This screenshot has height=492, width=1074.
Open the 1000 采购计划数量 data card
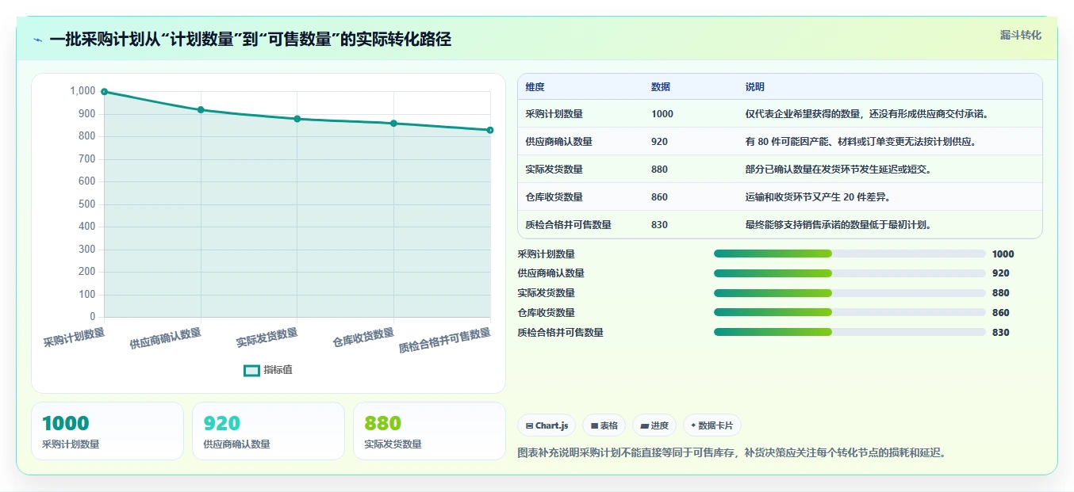pyautogui.click(x=107, y=431)
